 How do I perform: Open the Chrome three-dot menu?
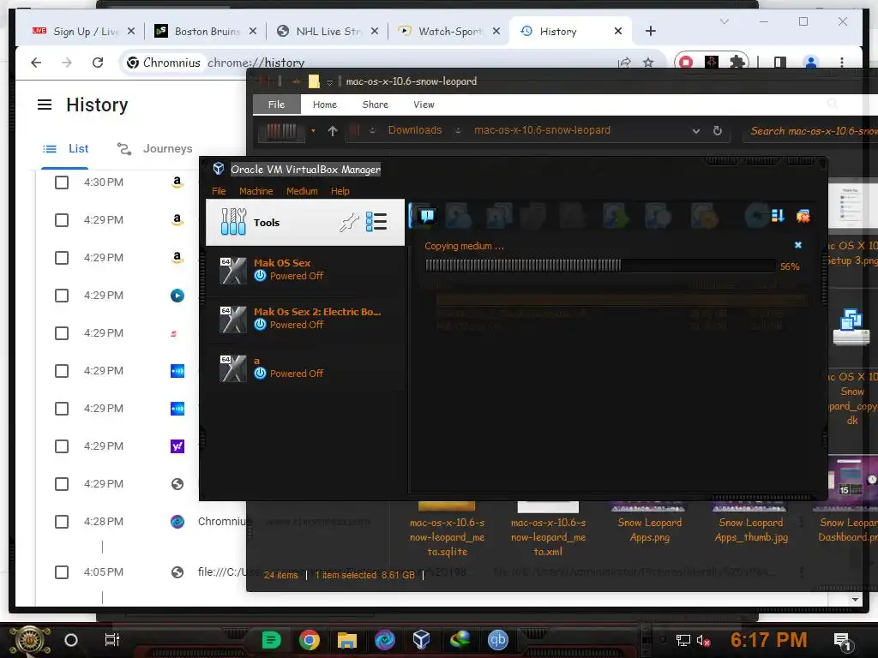point(842,62)
